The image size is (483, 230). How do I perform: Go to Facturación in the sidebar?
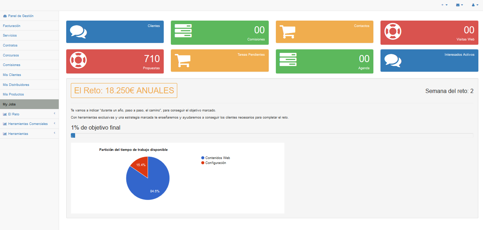12,26
